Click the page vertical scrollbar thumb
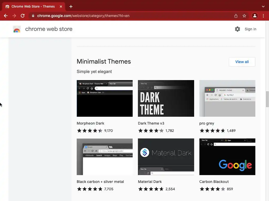The height and width of the screenshot is (201, 269). click(267, 99)
